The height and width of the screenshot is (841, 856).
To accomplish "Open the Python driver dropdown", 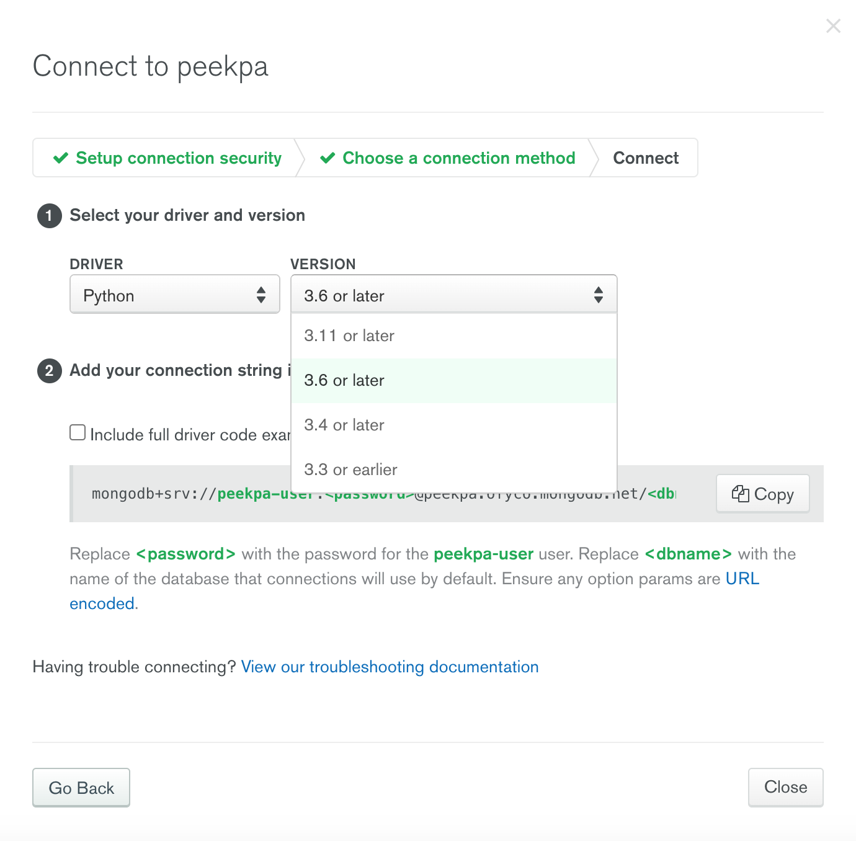I will [x=175, y=294].
